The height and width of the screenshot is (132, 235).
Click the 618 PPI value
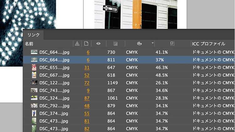(111, 75)
